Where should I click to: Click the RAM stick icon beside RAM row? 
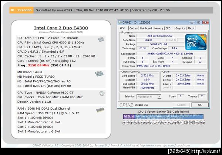[100, 110]
